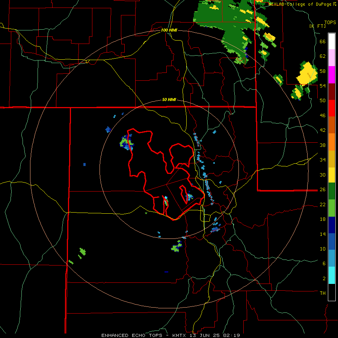Pick the dark orange legend swatch

332,125
